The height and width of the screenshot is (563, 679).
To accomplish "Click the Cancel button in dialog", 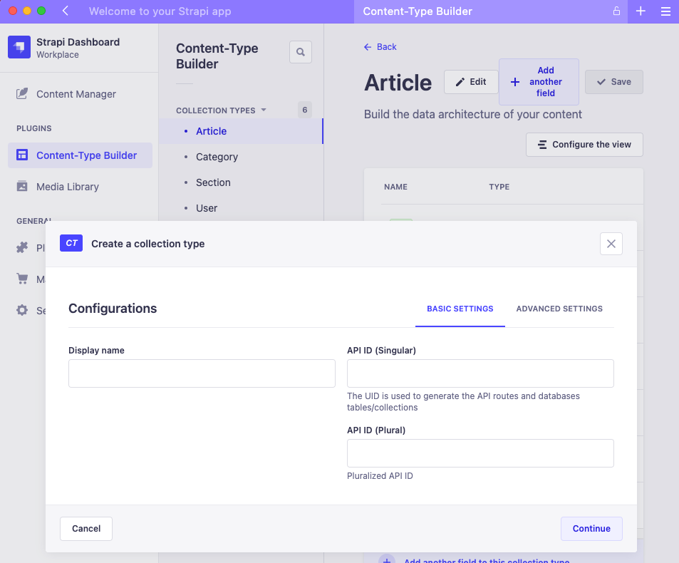I will (x=86, y=528).
